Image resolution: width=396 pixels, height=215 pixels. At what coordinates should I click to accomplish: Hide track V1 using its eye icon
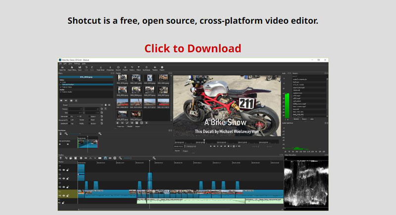click(x=64, y=196)
